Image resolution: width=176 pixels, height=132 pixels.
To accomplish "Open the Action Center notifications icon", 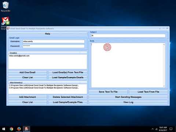I will (171, 129).
